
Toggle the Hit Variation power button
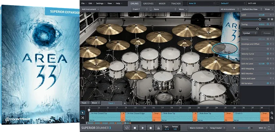(268, 83)
